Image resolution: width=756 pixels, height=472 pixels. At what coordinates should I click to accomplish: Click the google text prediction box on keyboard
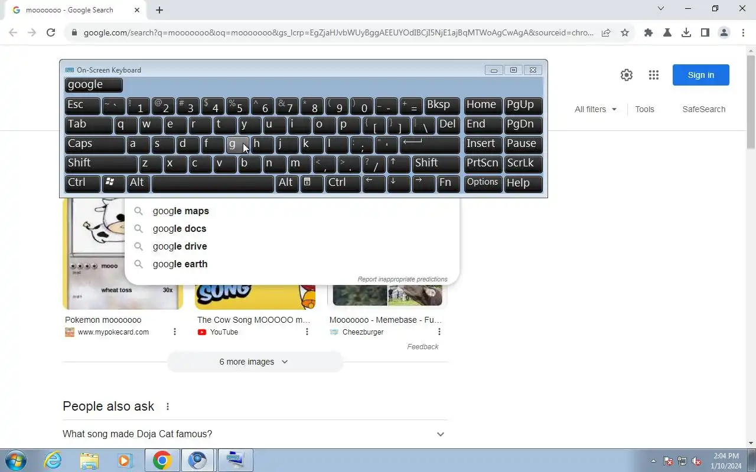(94, 85)
